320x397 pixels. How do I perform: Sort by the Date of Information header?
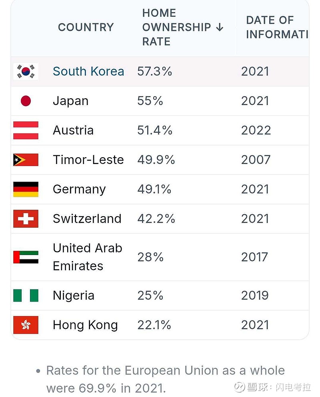tap(270, 27)
